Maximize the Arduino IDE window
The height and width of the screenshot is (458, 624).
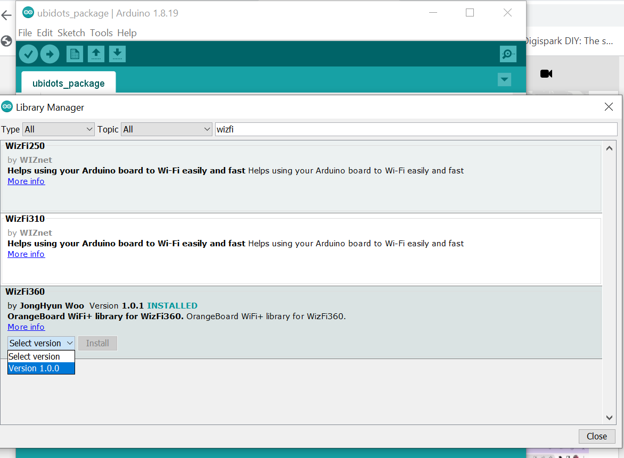click(x=470, y=13)
